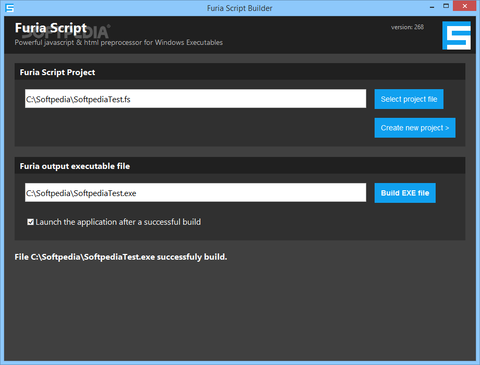This screenshot has width=480, height=365.
Task: Focus the output executable path field
Action: point(195,192)
